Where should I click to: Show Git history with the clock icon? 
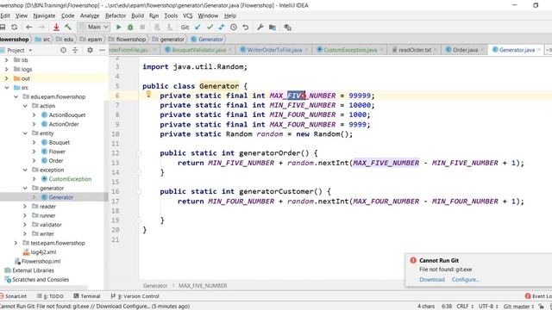click(234, 27)
